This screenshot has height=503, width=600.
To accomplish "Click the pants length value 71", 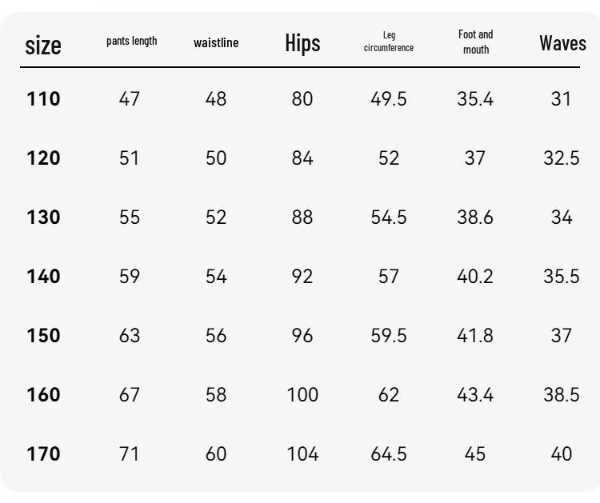I will click(x=130, y=454).
